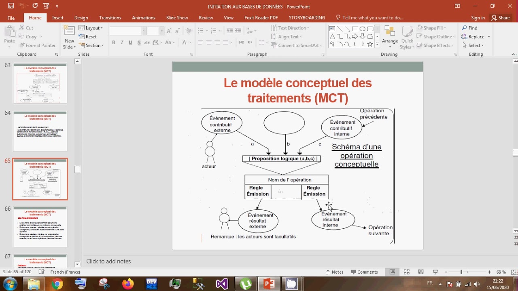Select the Oval shape in the shapes gallery
The height and width of the screenshot is (291, 518).
pyautogui.click(x=363, y=29)
